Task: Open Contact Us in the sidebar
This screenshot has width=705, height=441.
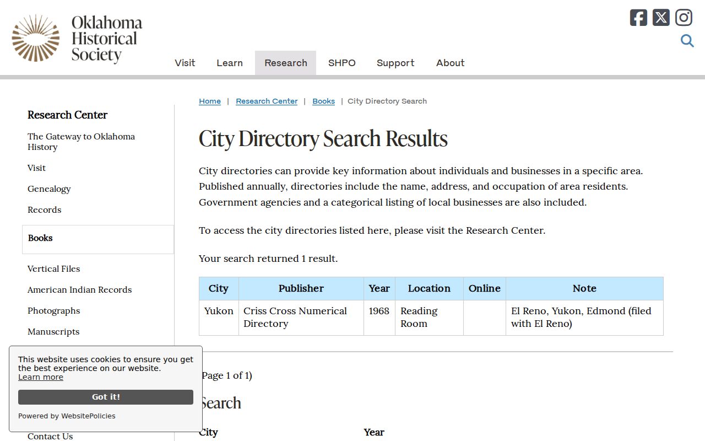Action: pyautogui.click(x=50, y=436)
